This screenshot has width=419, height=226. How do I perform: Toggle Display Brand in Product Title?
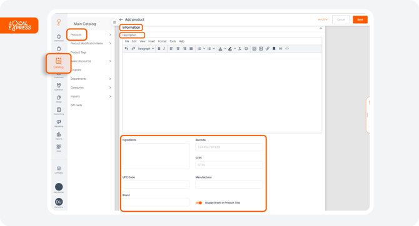pos(198,203)
